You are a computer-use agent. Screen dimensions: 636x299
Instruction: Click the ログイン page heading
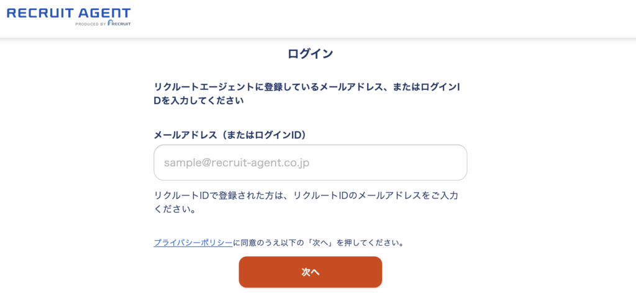[310, 54]
